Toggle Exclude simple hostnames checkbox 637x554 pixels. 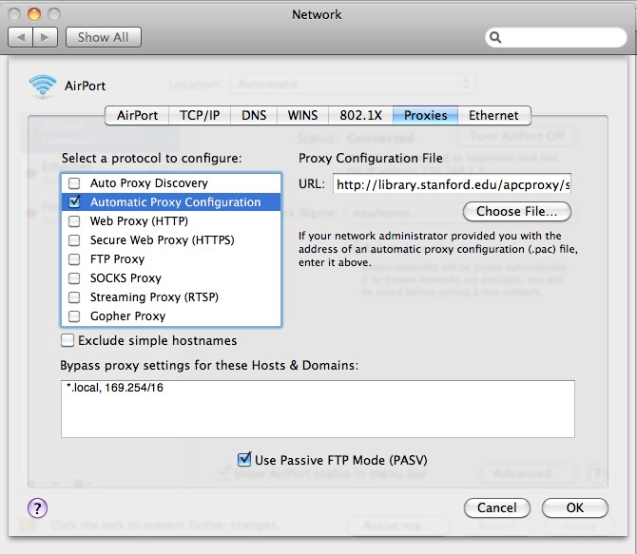click(x=68, y=340)
